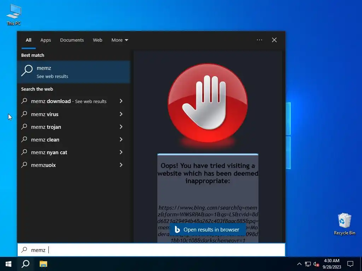Click the taskbar search magnifier icon
This screenshot has width=362, height=271.
click(x=25, y=264)
